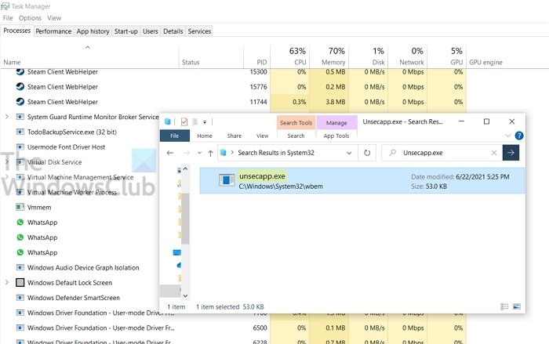Click the Task Manager title bar icon

pyautogui.click(x=5, y=6)
